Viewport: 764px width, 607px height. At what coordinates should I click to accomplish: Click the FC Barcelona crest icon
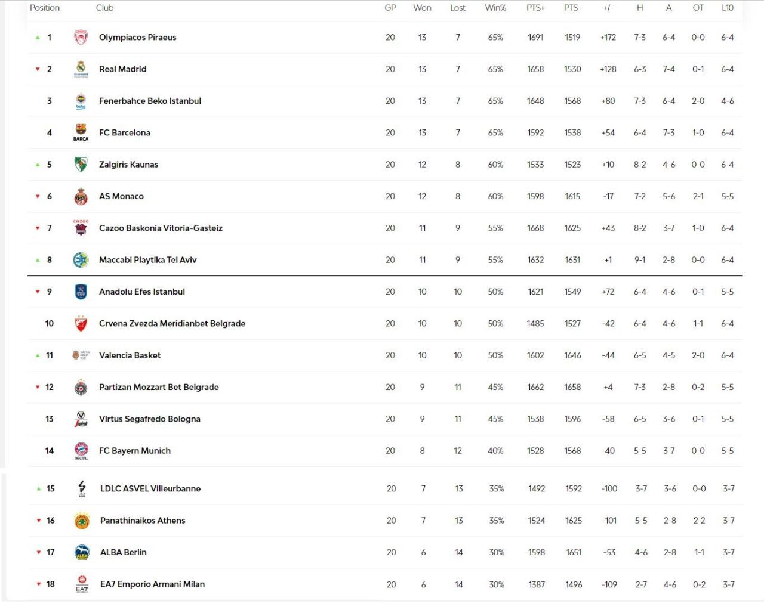tap(81, 132)
